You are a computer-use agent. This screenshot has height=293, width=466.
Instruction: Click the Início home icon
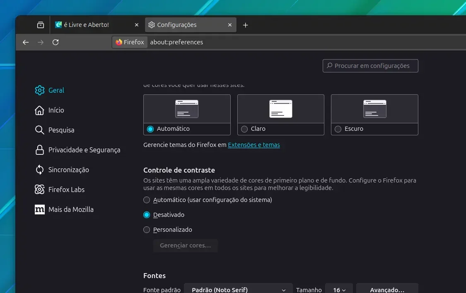click(39, 110)
